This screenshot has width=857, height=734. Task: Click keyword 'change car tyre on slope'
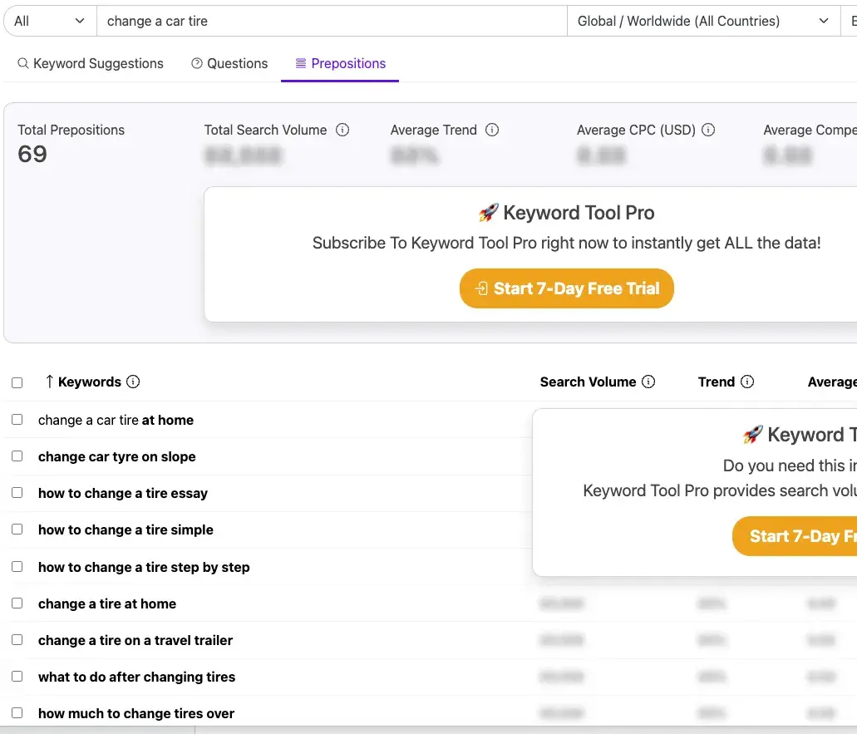click(117, 456)
